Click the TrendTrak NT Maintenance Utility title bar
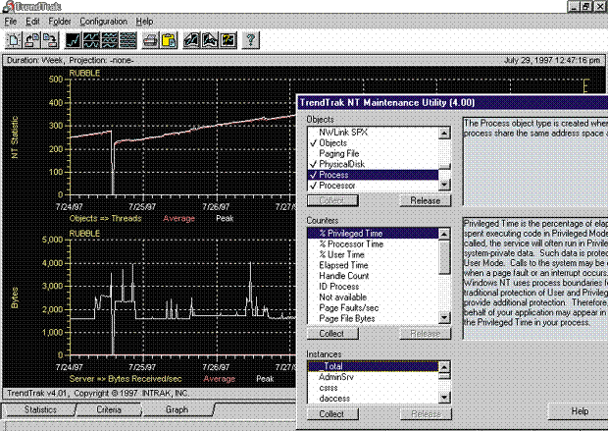The height and width of the screenshot is (431, 608). 452,102
